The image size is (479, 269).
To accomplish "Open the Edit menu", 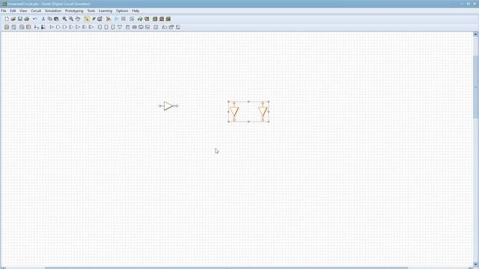I will 13,10.
